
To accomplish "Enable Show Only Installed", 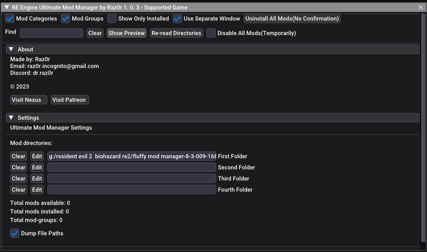I will 112,19.
